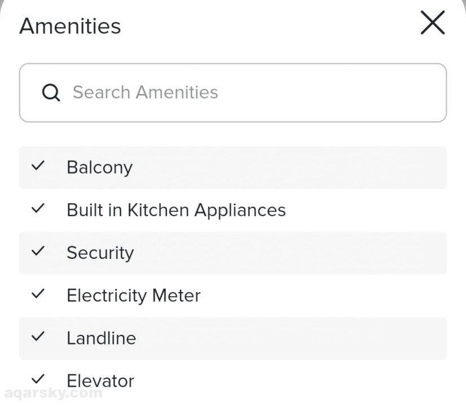466x406 pixels.
Task: Pick the Security amenity label
Action: click(100, 253)
